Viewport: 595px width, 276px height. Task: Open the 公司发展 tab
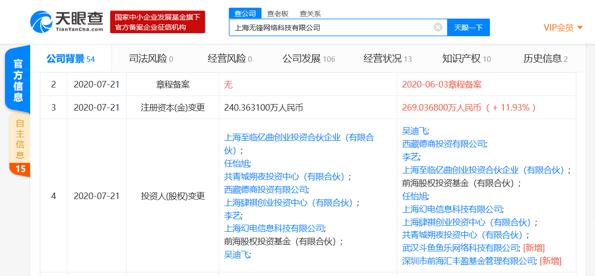[308, 59]
